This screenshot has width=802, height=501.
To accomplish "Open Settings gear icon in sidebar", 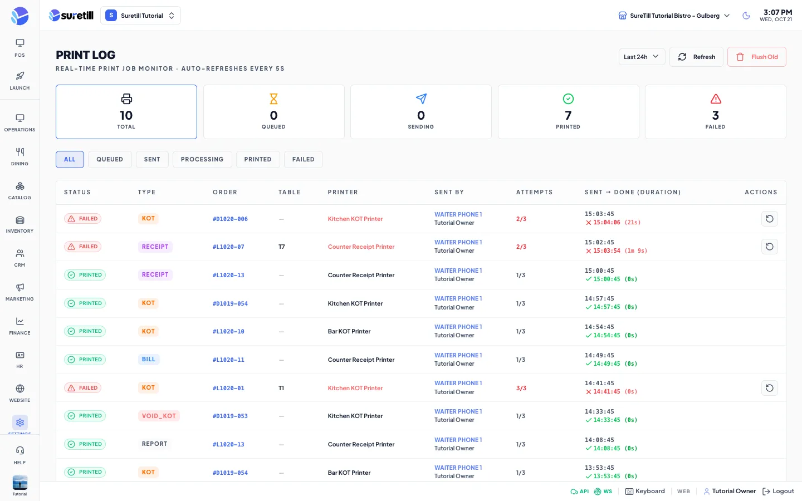I will point(20,423).
